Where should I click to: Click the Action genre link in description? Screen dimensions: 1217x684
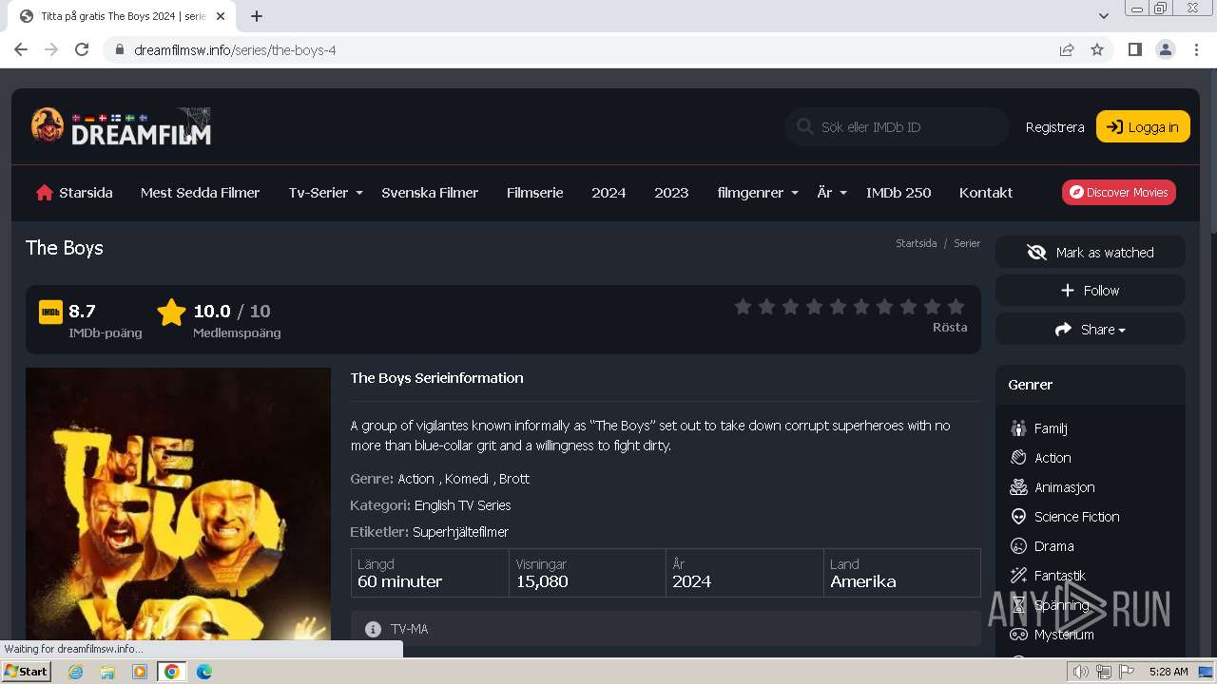click(x=415, y=479)
